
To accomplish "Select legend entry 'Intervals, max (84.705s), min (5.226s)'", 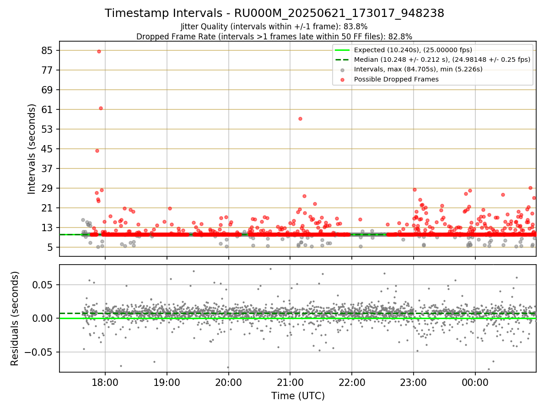I will coord(418,69).
